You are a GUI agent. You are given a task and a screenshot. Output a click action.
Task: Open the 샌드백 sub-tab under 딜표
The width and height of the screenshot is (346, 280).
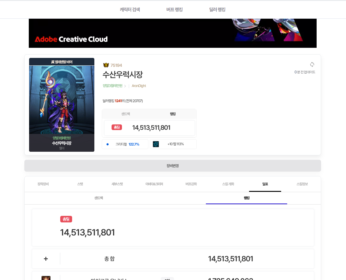pos(99,198)
